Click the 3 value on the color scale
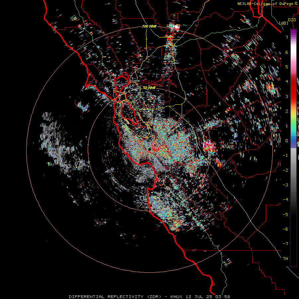 (287, 96)
